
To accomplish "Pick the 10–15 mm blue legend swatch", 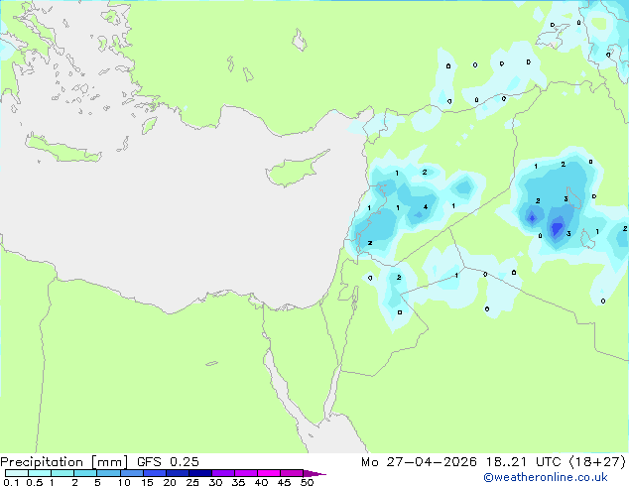I will (132, 473).
